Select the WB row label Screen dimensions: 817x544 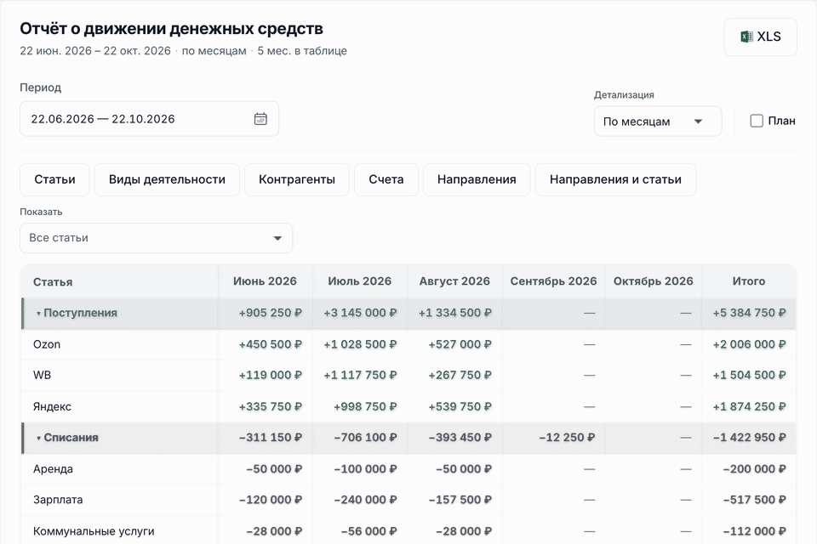[x=43, y=375]
